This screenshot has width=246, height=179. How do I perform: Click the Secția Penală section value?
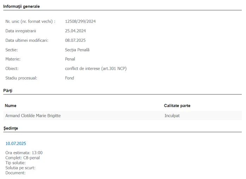[x=77, y=50]
